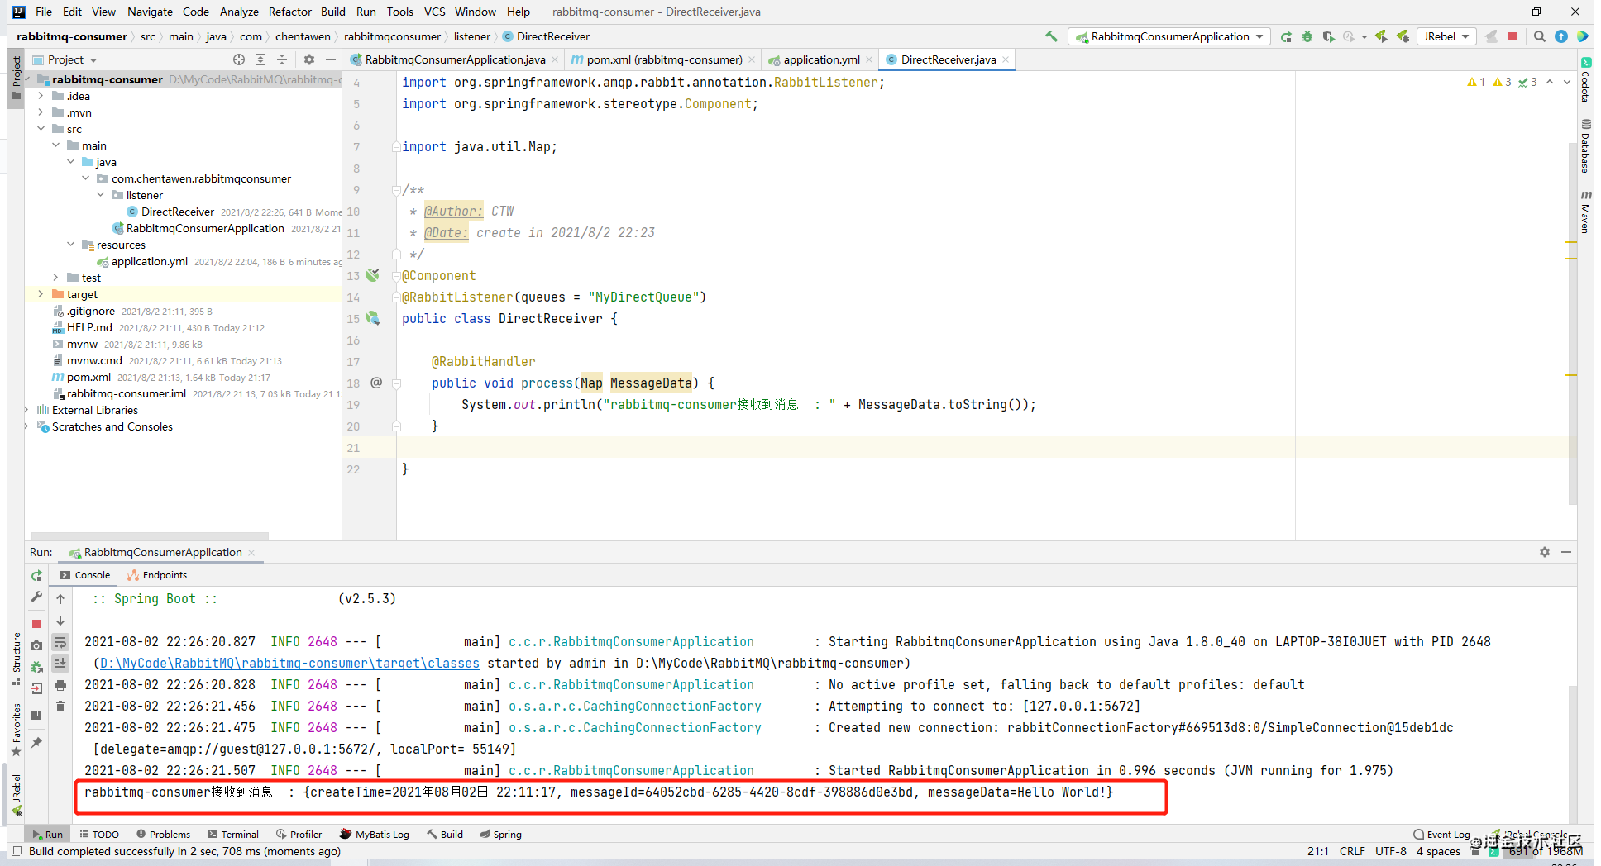Viewport: 1601px width, 866px height.
Task: Collapse all nodes in Project panel
Action: [x=281, y=59]
